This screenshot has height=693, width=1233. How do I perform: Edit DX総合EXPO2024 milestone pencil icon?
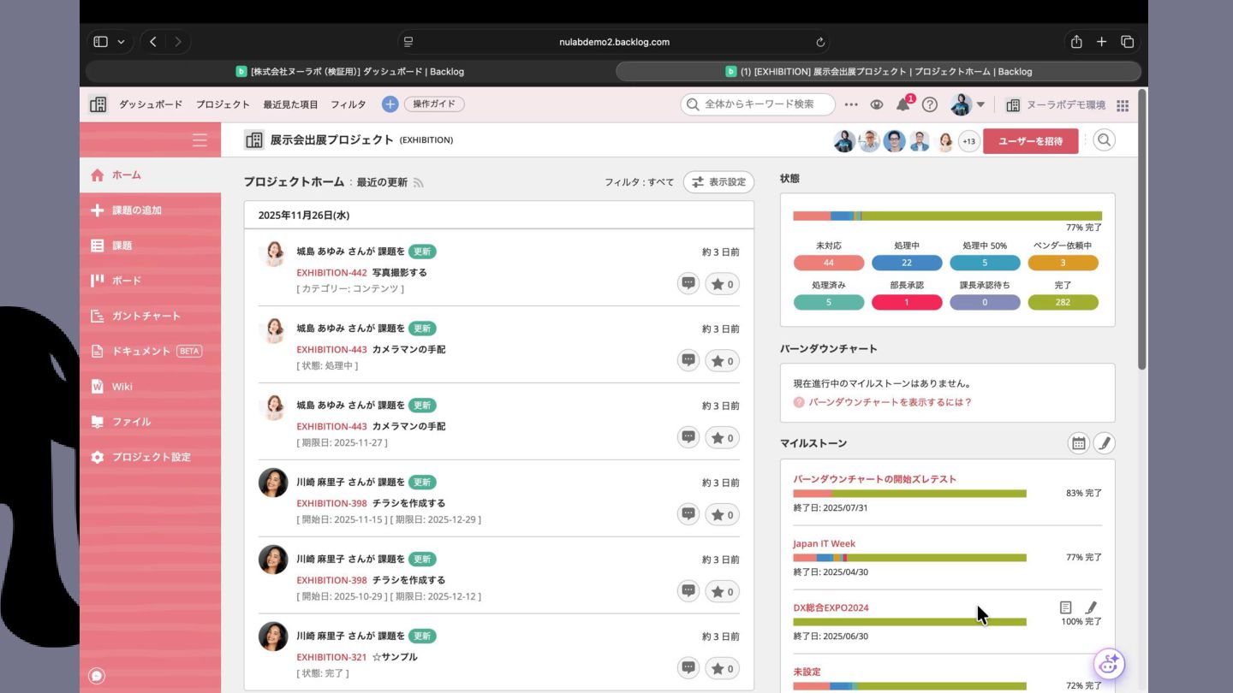click(x=1091, y=607)
